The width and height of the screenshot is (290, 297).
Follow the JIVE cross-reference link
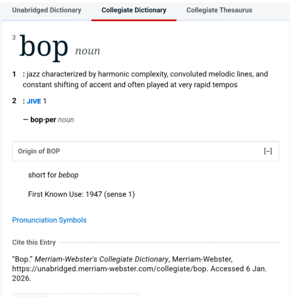click(x=34, y=101)
